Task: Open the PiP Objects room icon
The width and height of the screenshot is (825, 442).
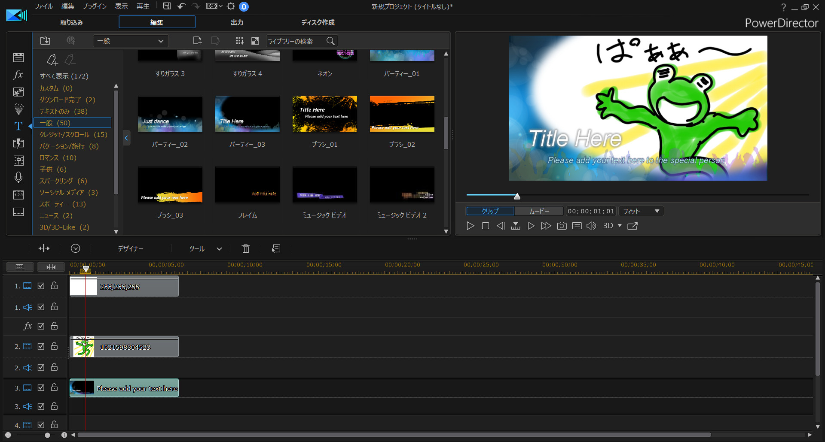Action: [x=18, y=92]
